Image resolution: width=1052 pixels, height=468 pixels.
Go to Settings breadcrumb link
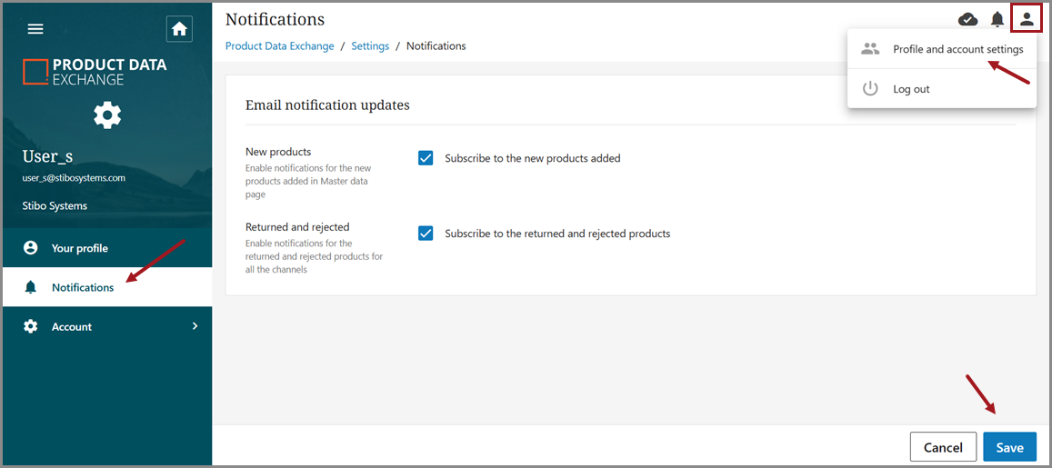click(370, 46)
